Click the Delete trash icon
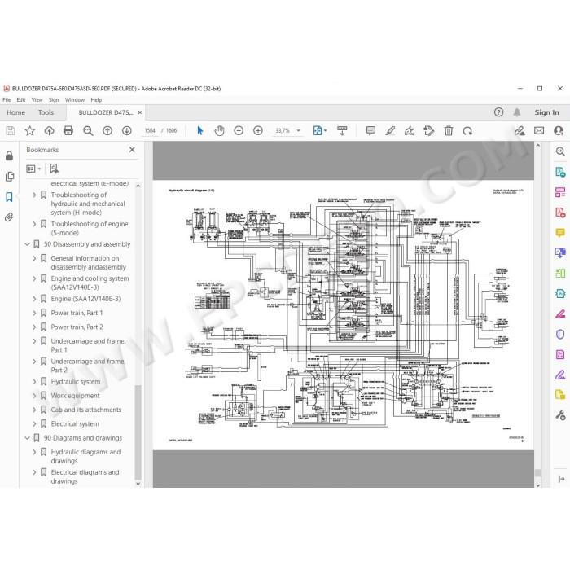570x570 pixels. pyautogui.click(x=449, y=130)
